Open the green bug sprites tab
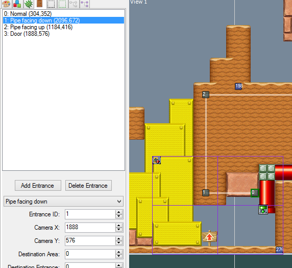This screenshot has width=292, height=268. (29, 4)
